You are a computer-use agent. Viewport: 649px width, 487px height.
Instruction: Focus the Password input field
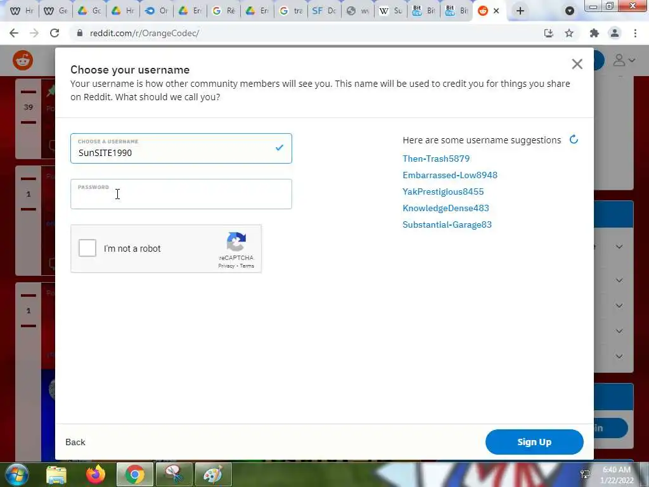181,194
